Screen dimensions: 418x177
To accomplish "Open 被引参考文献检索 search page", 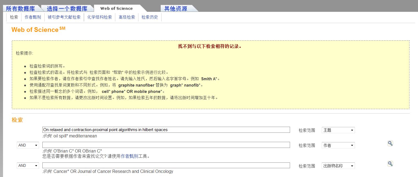I will (64, 17).
